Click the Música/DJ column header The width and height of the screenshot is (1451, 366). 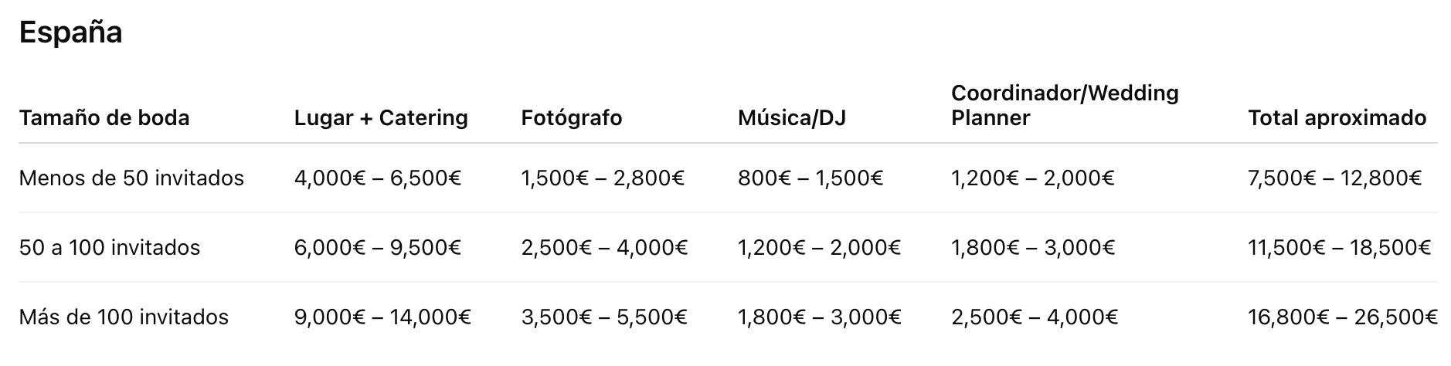[x=792, y=118]
